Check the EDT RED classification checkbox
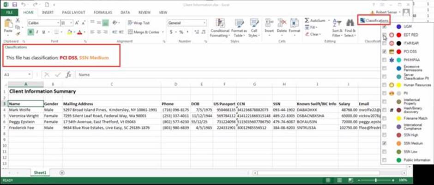 point(385,35)
